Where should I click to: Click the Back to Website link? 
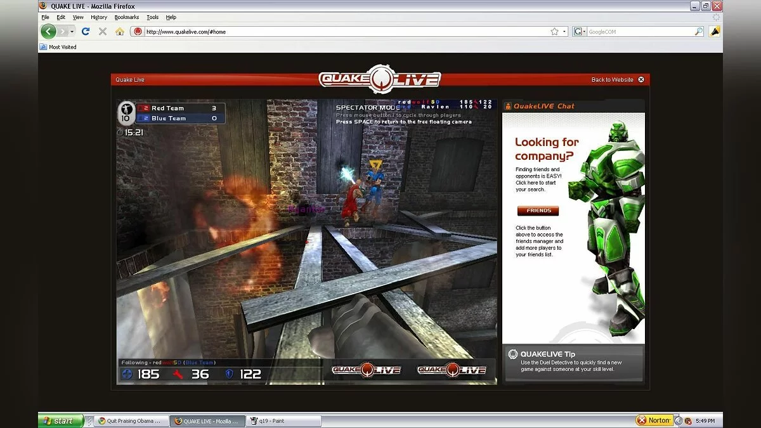[x=612, y=80]
